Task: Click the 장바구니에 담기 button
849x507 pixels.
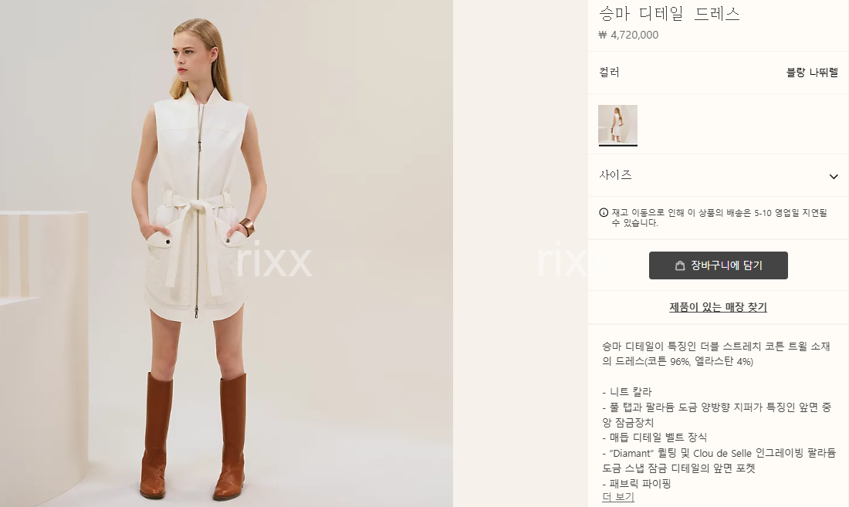Action: pyautogui.click(x=718, y=265)
